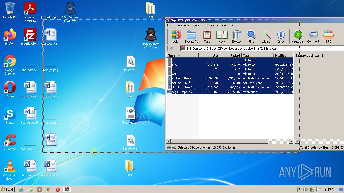Click the VirusScan toolbar icon
The image size is (344, 193).
click(x=298, y=37)
